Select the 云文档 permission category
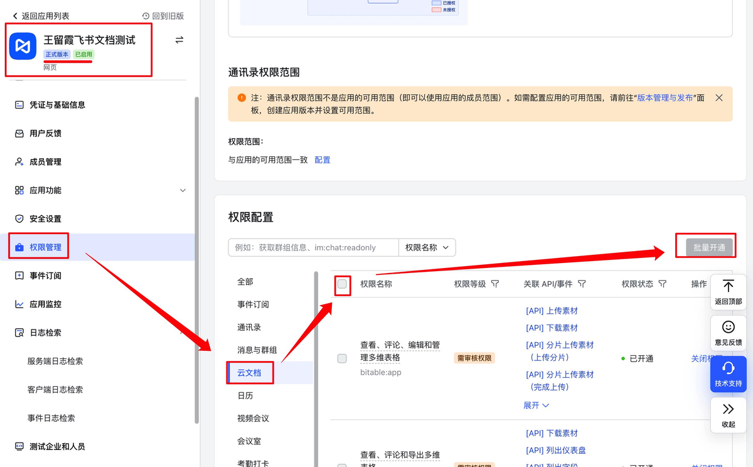Screen dimensions: 753x467 (x=249, y=373)
